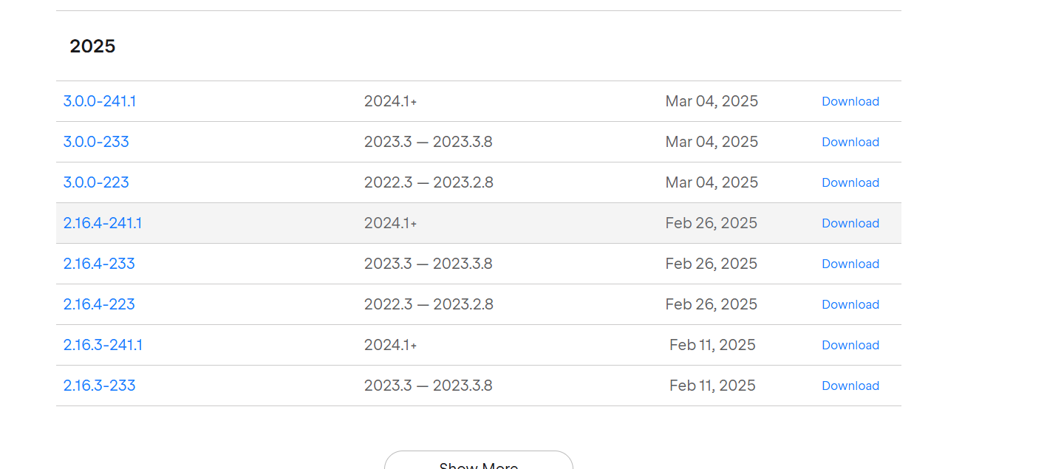1064x469 pixels.
Task: Download version 2.16.3-233
Action: coord(850,386)
